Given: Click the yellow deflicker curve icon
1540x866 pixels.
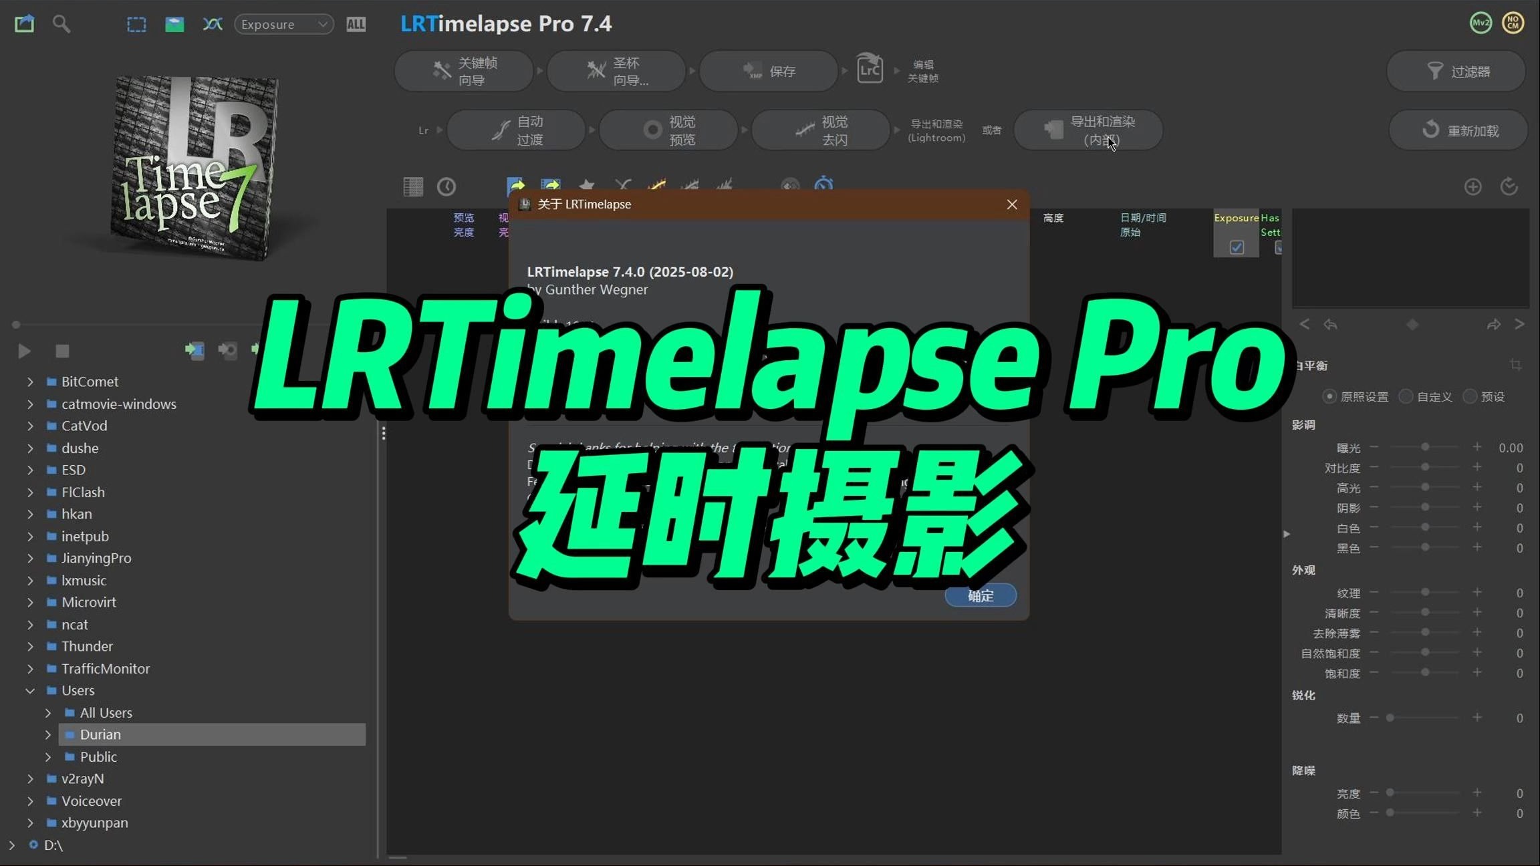Looking at the screenshot, I should tap(657, 185).
